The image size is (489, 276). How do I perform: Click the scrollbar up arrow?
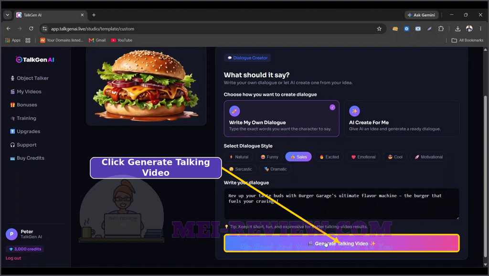tap(485, 50)
